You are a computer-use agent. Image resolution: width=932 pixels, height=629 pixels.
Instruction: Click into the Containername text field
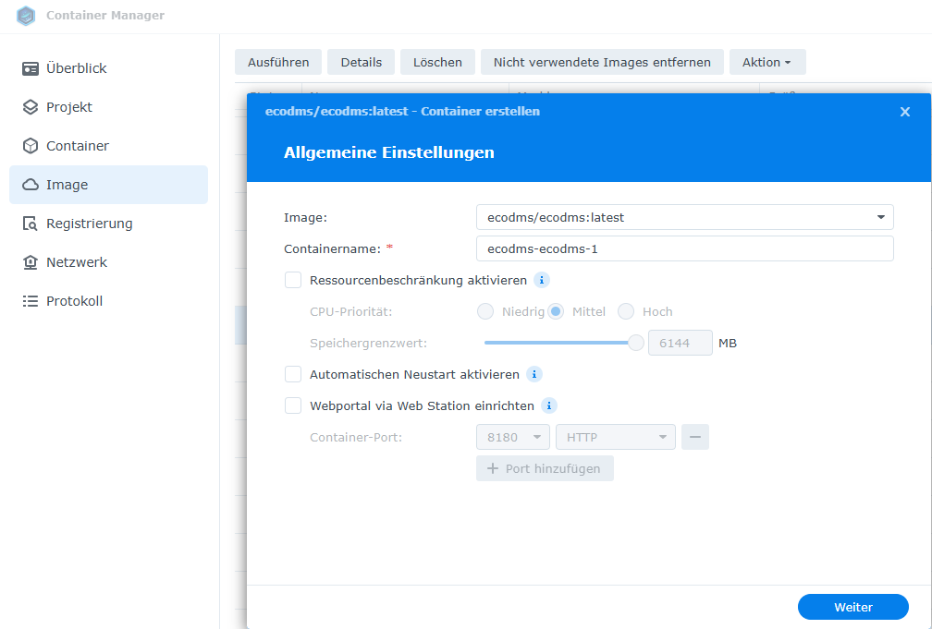(x=684, y=248)
